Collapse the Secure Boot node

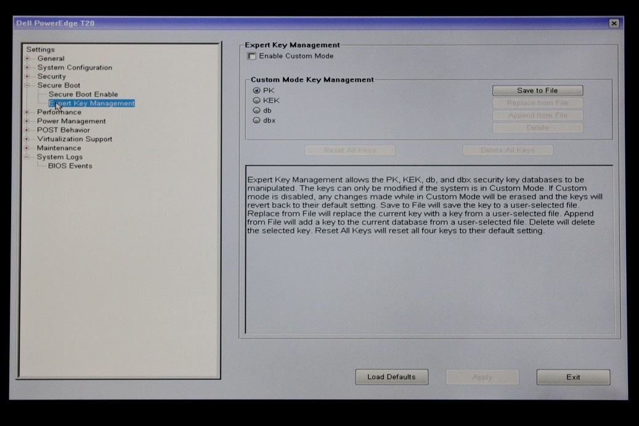(27, 86)
